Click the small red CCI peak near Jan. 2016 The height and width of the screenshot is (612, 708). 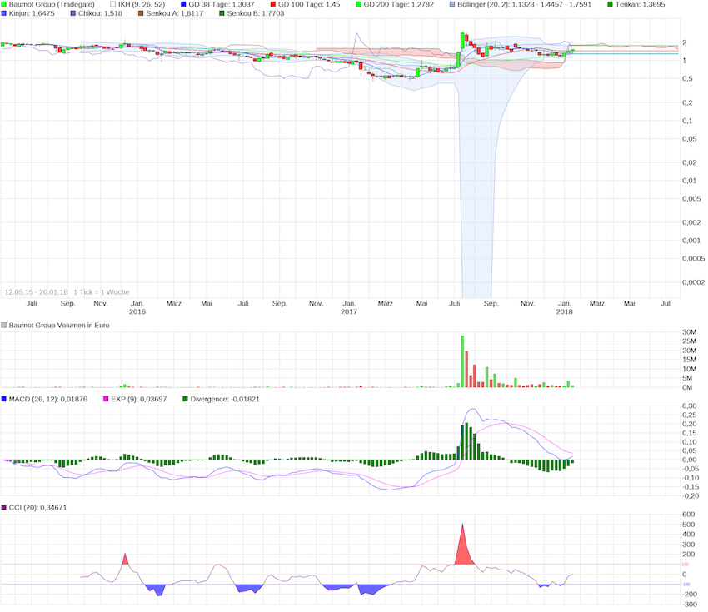tap(126, 560)
